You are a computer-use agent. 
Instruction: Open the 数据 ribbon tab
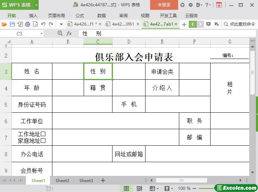[102, 15]
